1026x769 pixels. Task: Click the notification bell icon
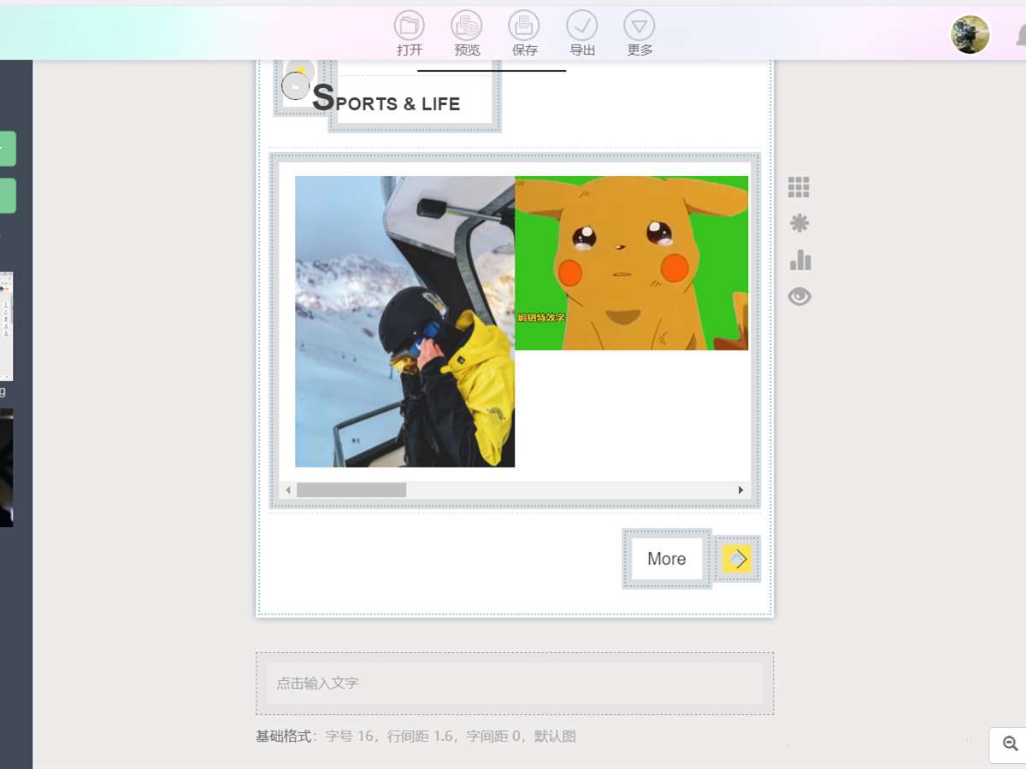(1021, 36)
